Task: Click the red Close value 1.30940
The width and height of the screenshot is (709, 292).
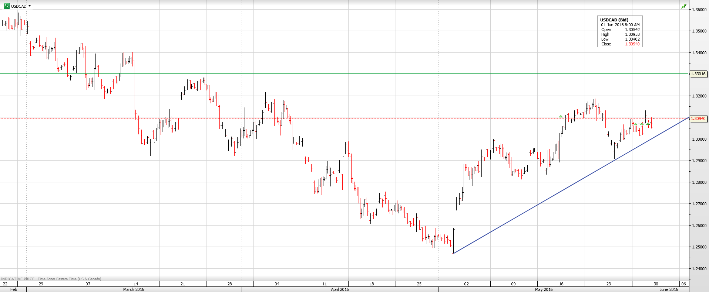Action: pos(632,44)
